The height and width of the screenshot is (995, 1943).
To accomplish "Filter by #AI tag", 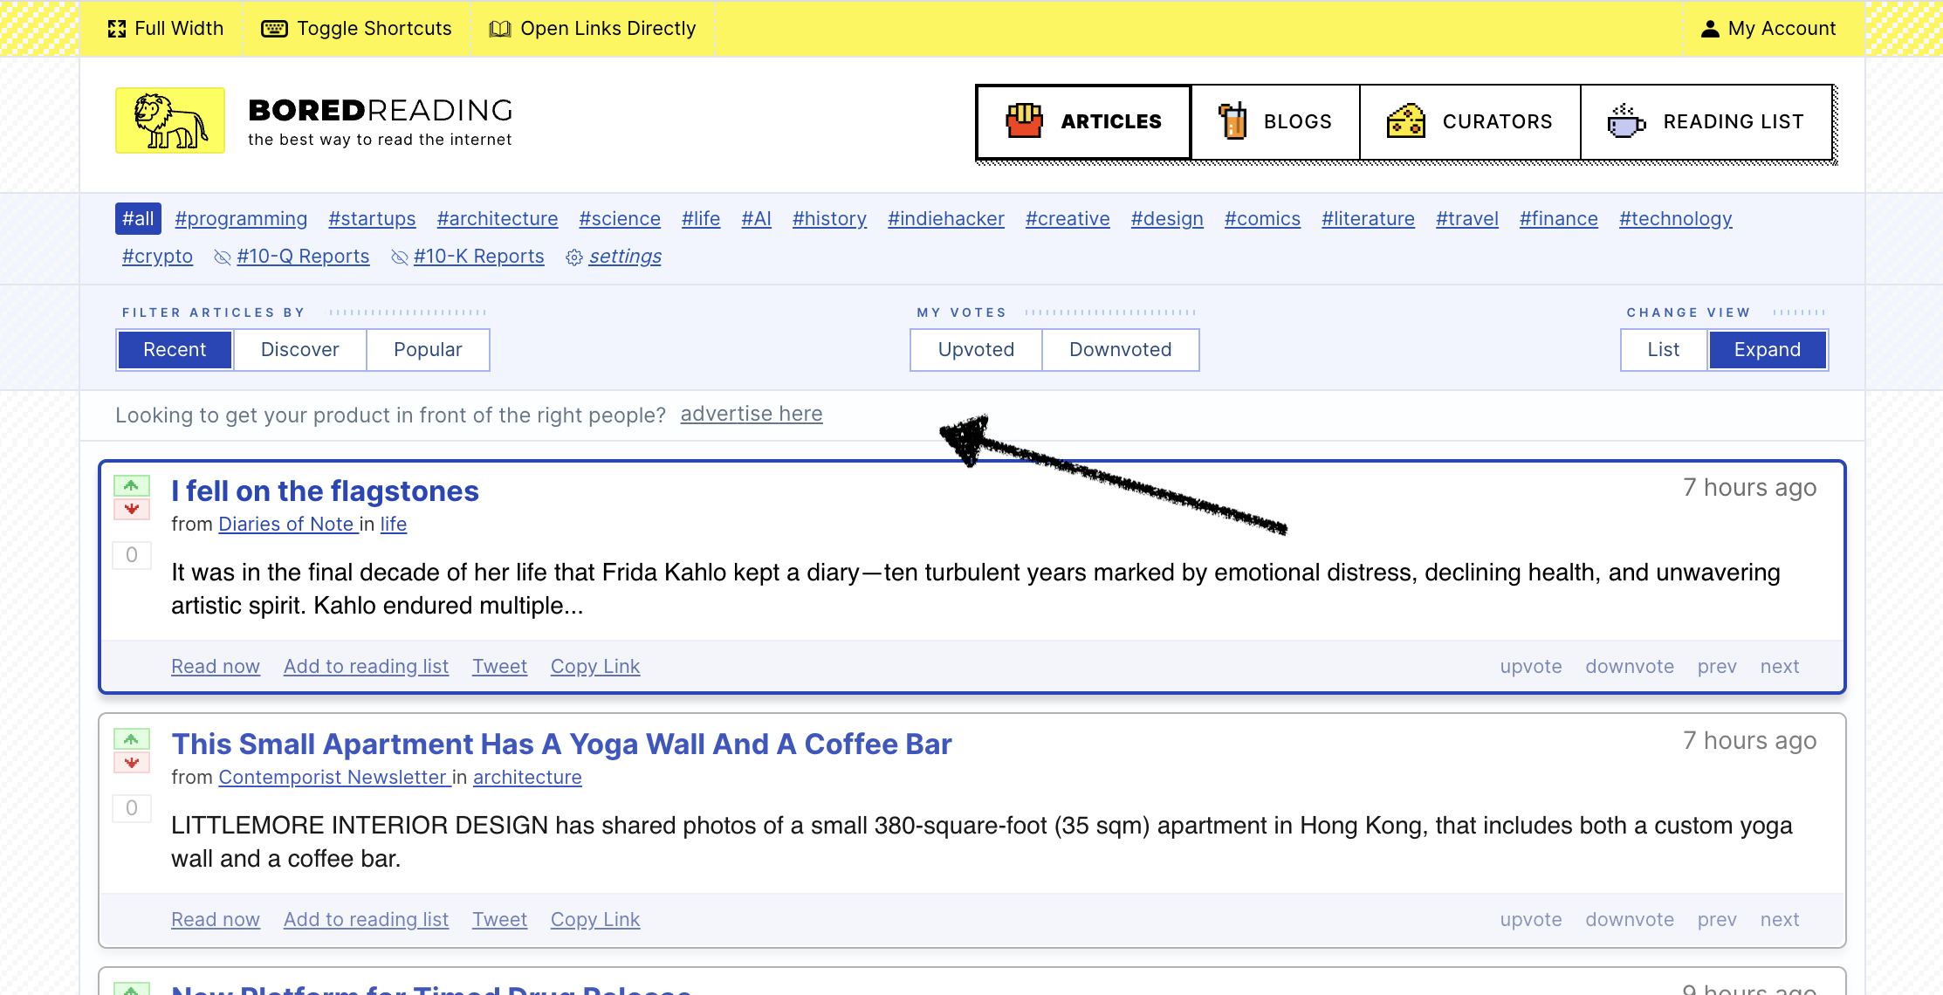I will 757,219.
